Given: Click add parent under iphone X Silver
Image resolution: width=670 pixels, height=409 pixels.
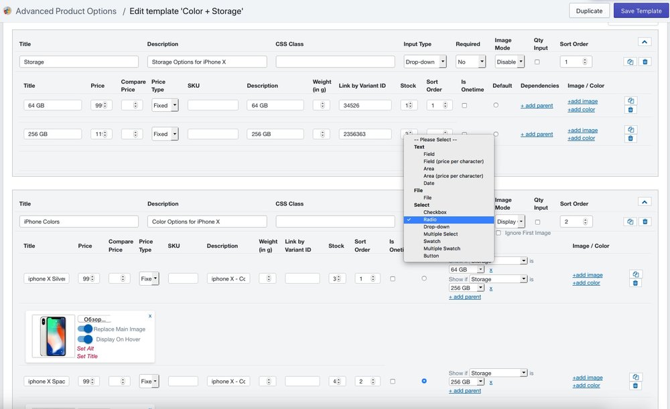Looking at the screenshot, I should 465,297.
